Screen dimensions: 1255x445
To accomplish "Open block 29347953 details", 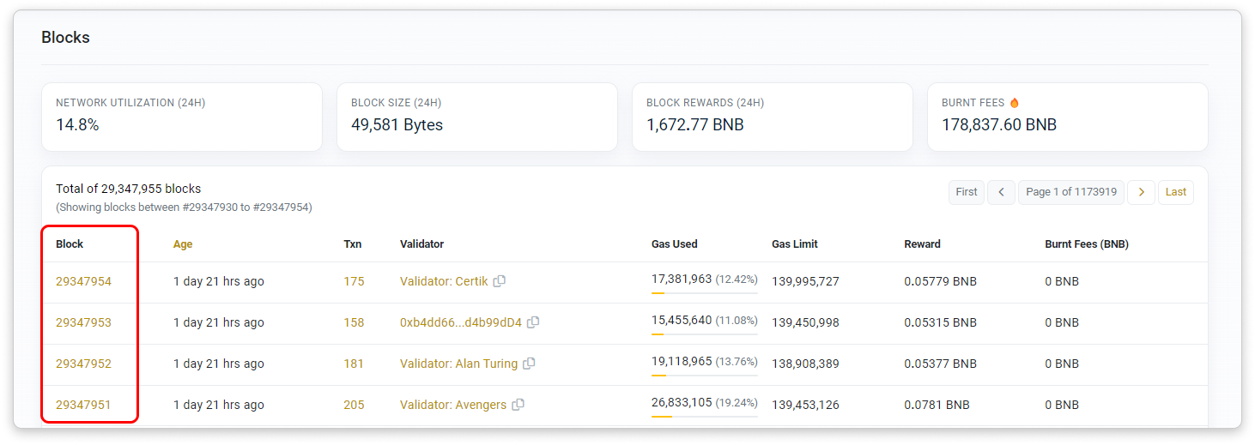I will pos(83,322).
